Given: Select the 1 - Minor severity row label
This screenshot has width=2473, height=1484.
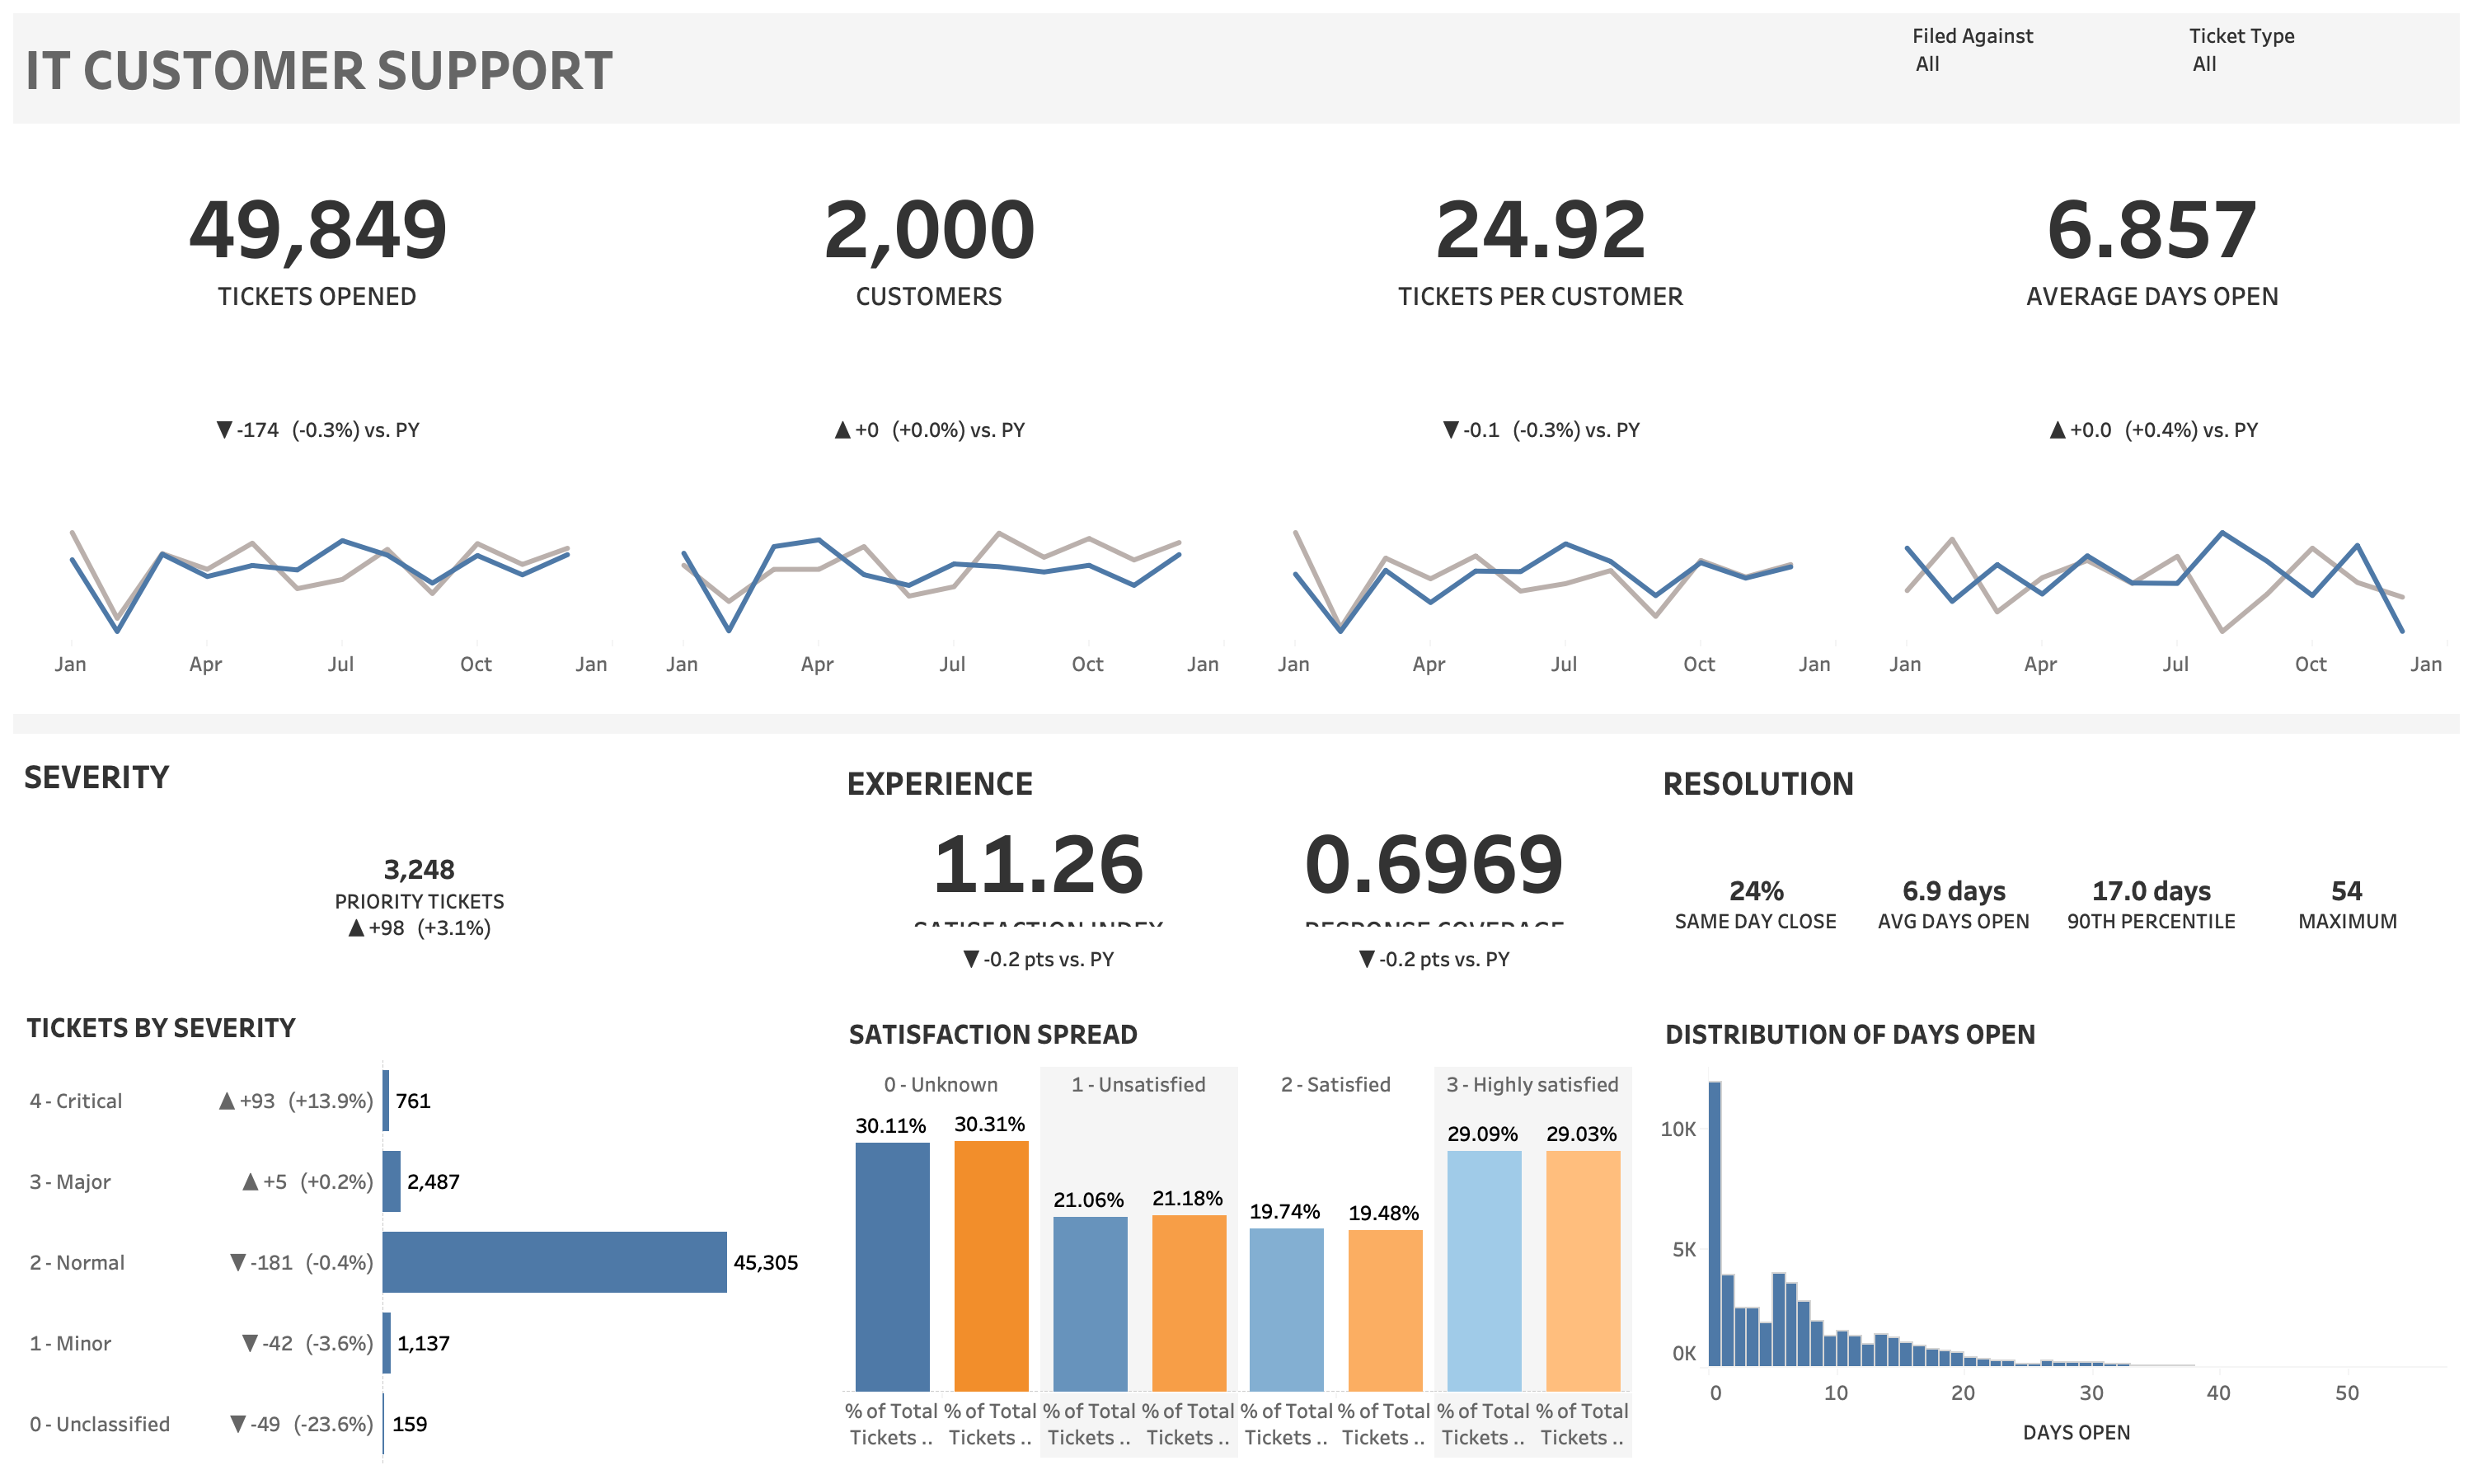Looking at the screenshot, I should tap(70, 1344).
